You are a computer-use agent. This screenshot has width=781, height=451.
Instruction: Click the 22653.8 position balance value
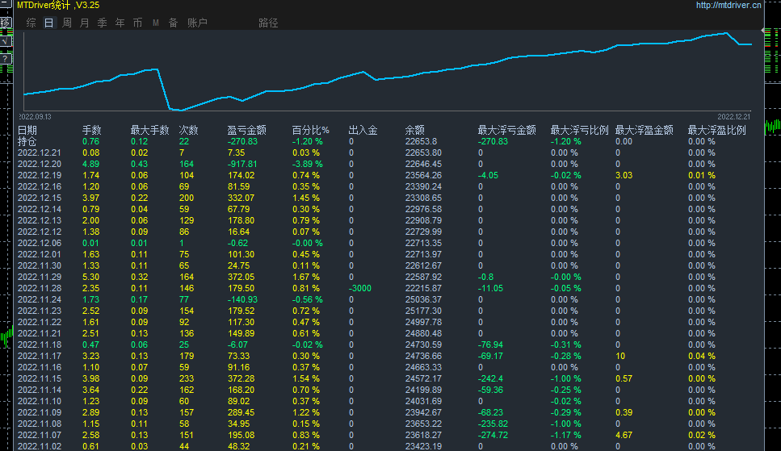coord(421,141)
